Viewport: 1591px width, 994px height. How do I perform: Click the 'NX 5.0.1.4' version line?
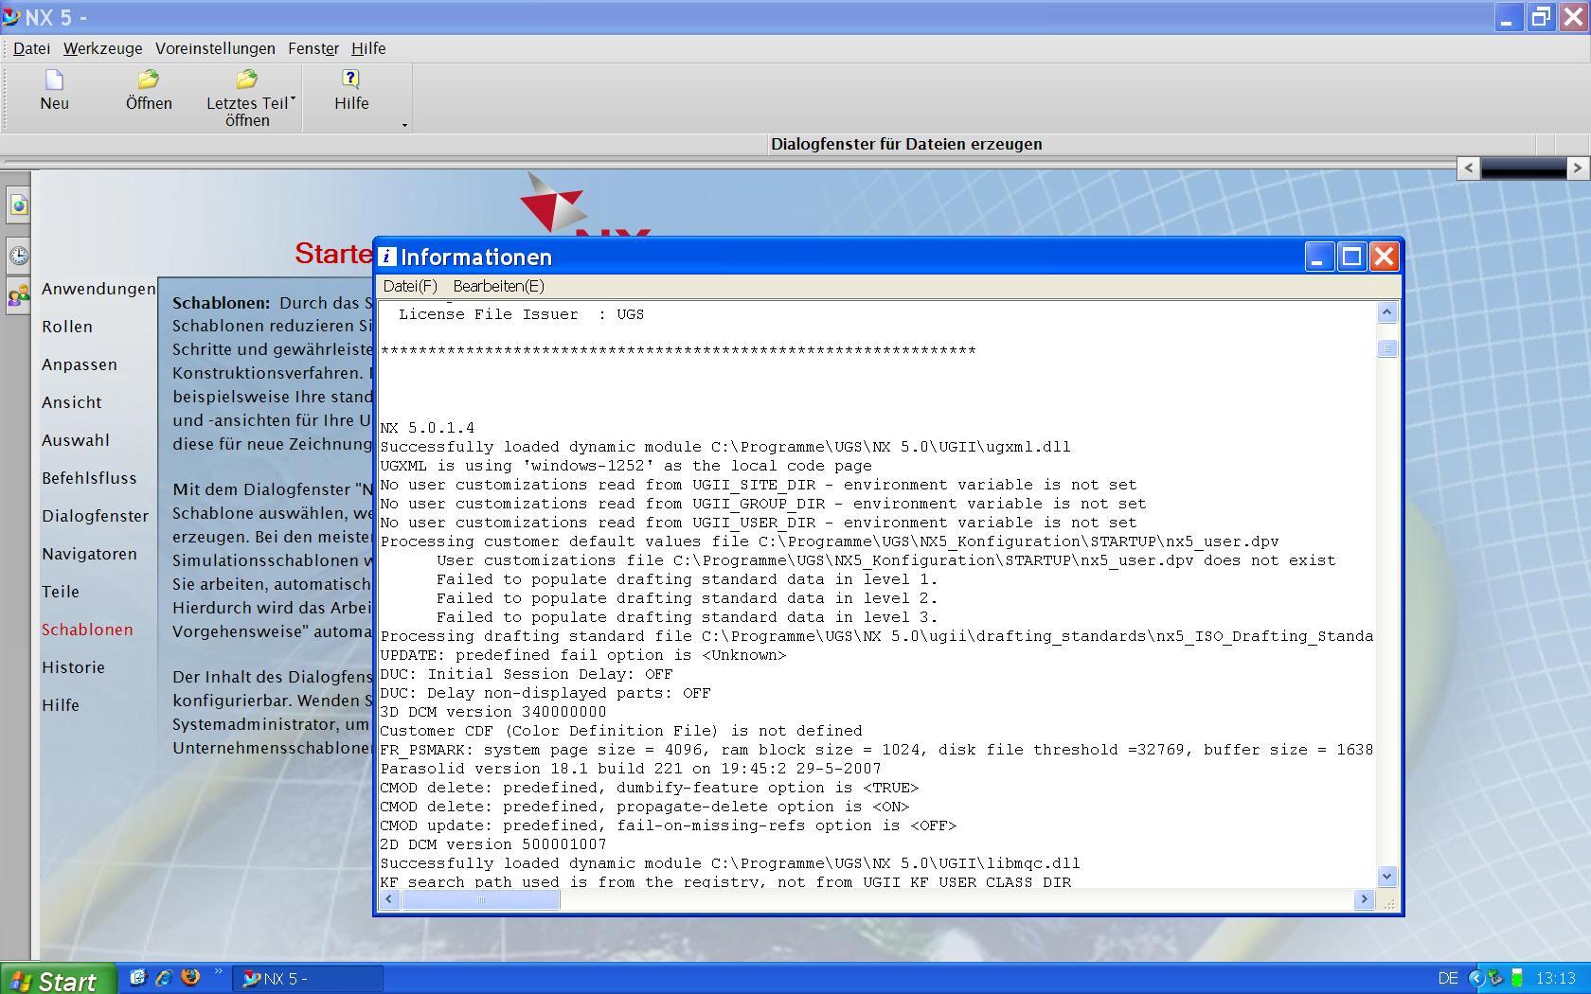427,428
